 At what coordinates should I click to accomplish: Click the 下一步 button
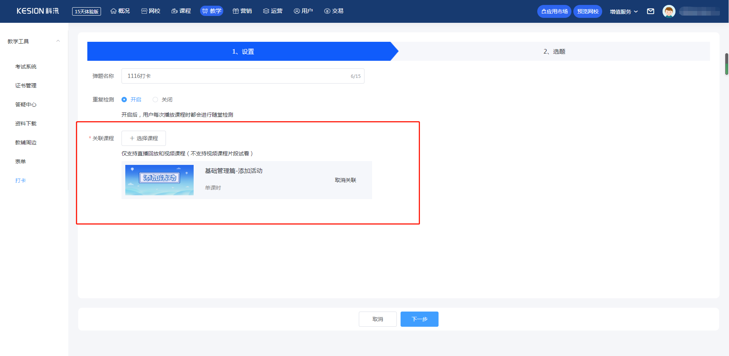coord(420,319)
